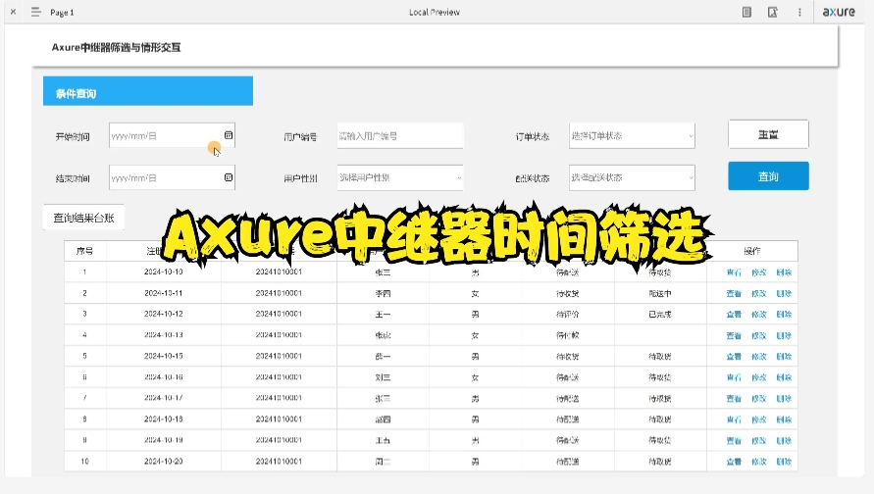Click 删除 in the 2024-10-18 row
Screen dimensions: 874x494
[x=785, y=420]
